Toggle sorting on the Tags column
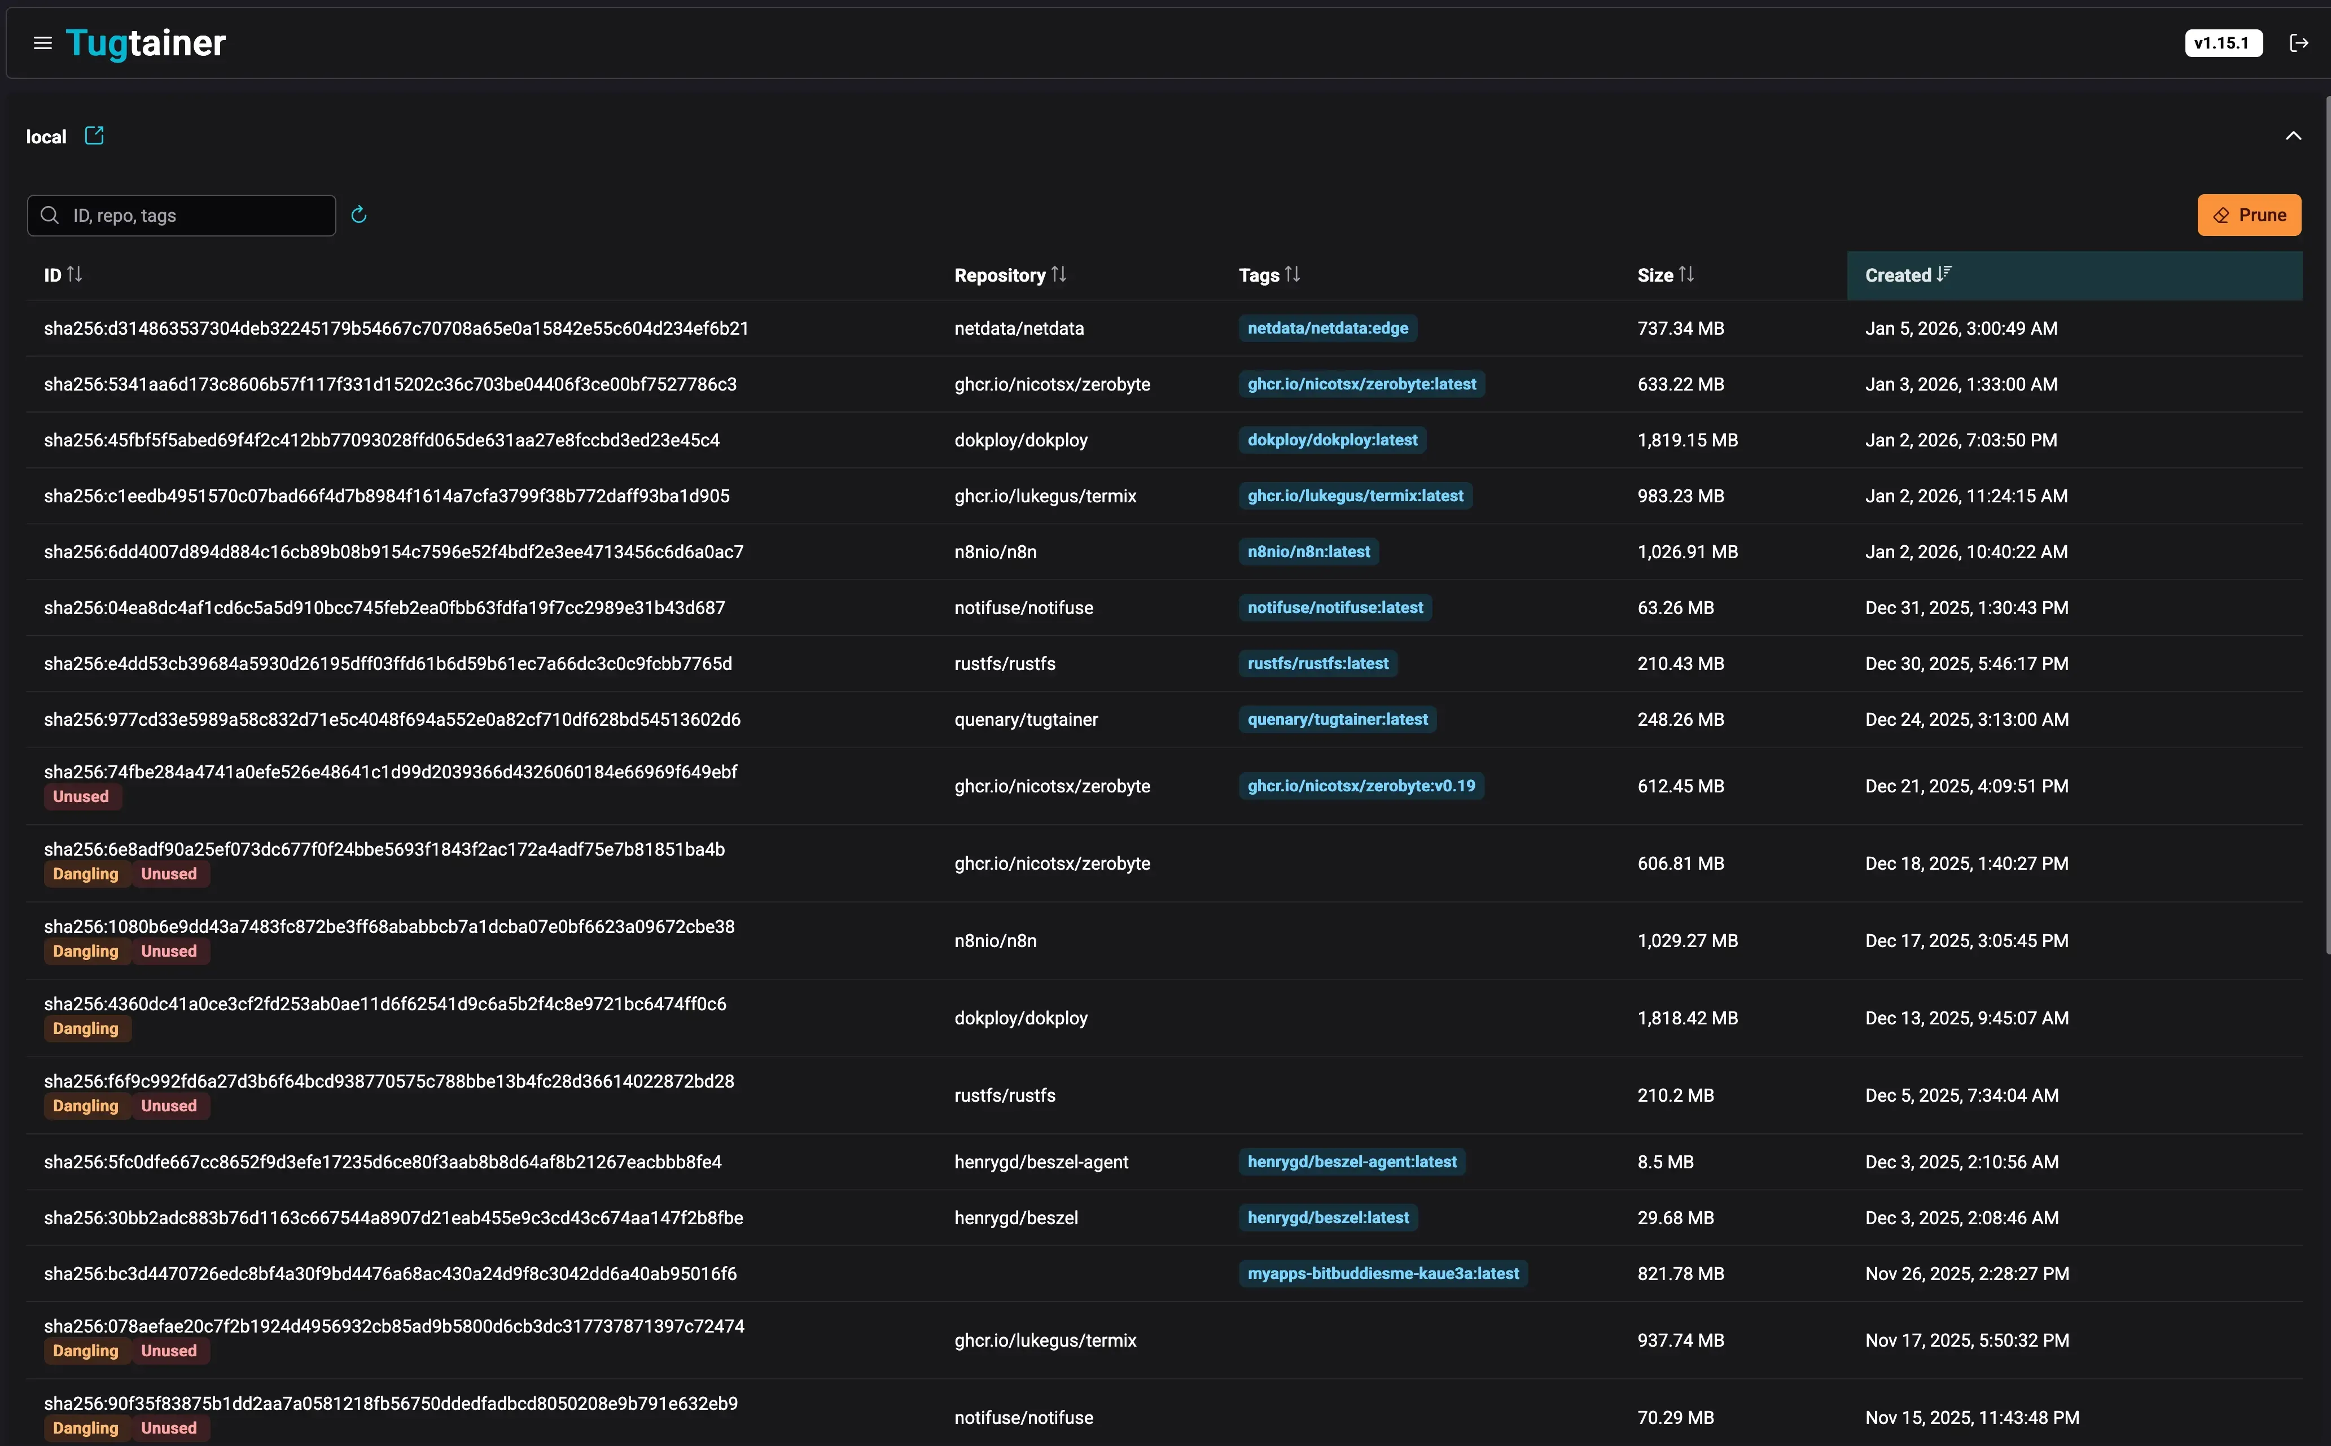Viewport: 2331px width, 1446px height. click(x=1292, y=274)
